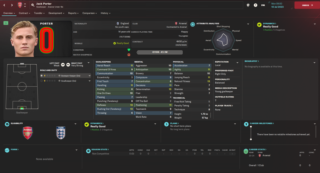
Task: Click the Dynamics arrow icon at top right
Action: [259, 25]
